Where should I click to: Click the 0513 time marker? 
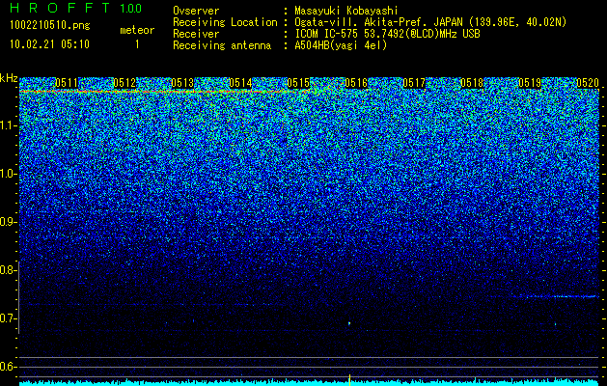(182, 83)
